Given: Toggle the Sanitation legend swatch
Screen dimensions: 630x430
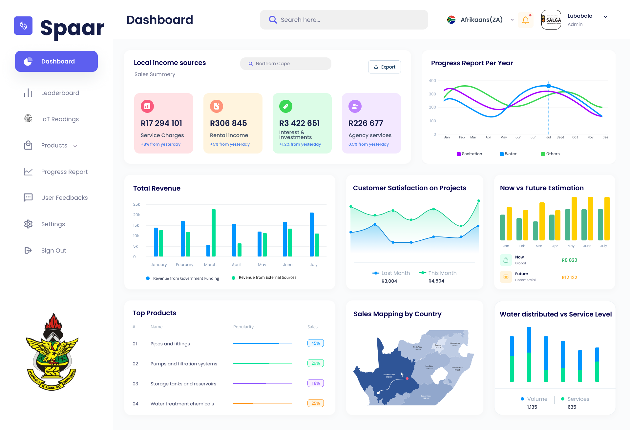Looking at the screenshot, I should pyautogui.click(x=459, y=154).
